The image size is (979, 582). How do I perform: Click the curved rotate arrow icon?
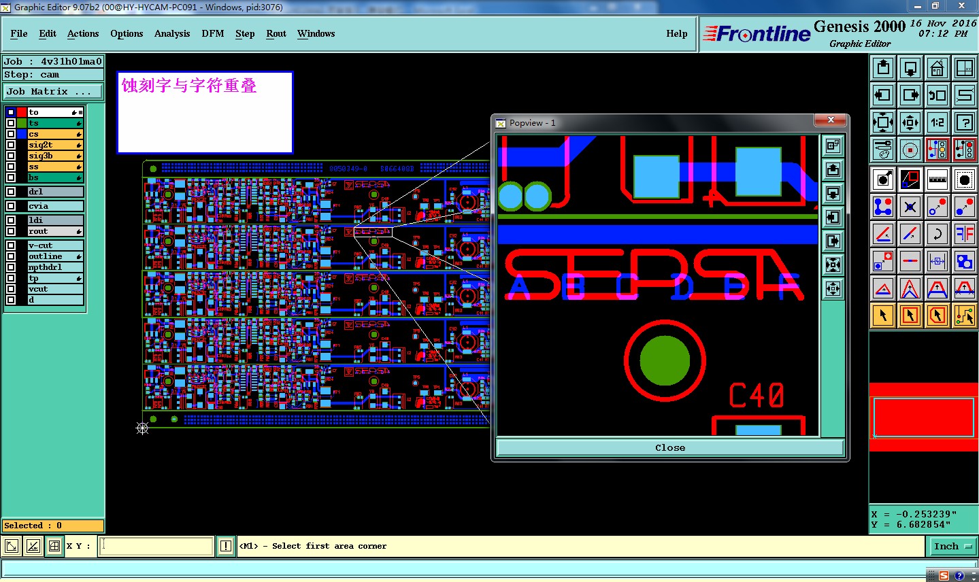pyautogui.click(x=937, y=234)
